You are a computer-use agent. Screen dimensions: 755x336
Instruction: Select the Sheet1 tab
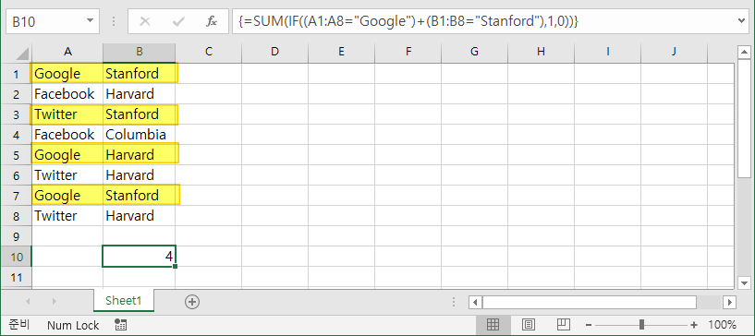124,301
